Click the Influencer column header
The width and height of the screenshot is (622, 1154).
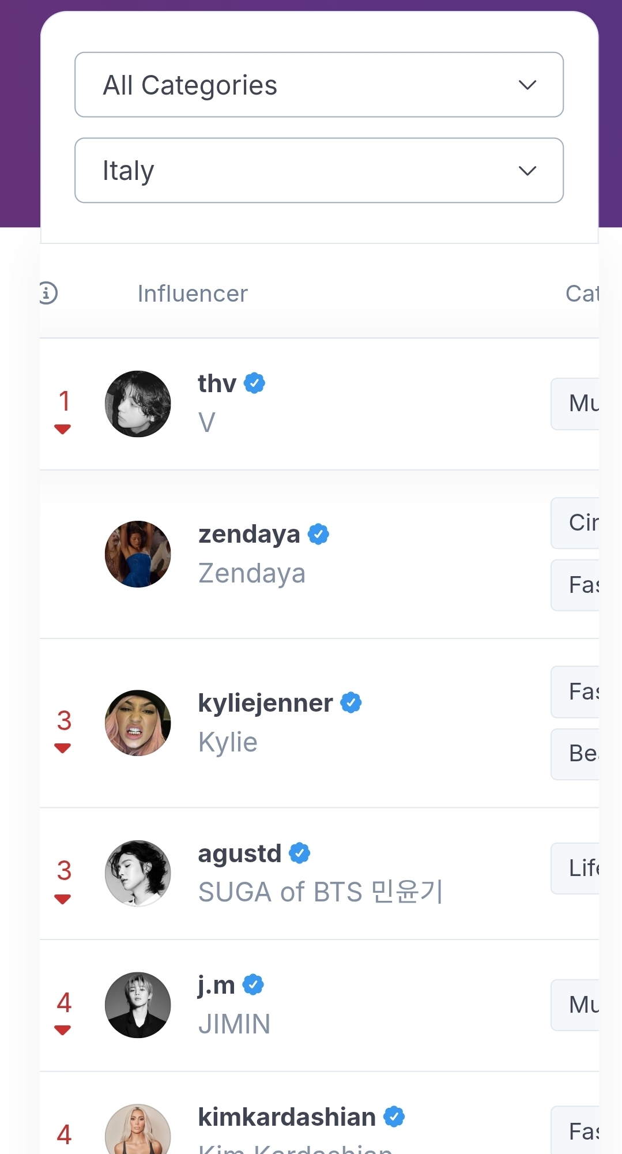click(x=193, y=294)
